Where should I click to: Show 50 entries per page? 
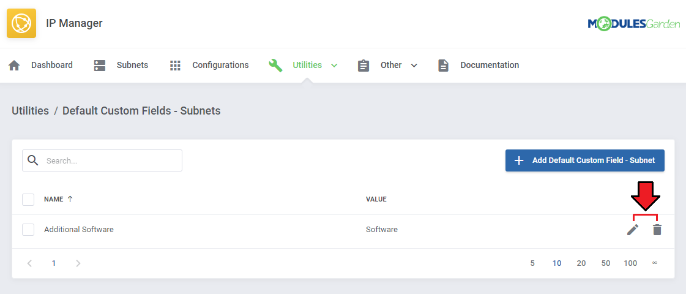pos(606,263)
